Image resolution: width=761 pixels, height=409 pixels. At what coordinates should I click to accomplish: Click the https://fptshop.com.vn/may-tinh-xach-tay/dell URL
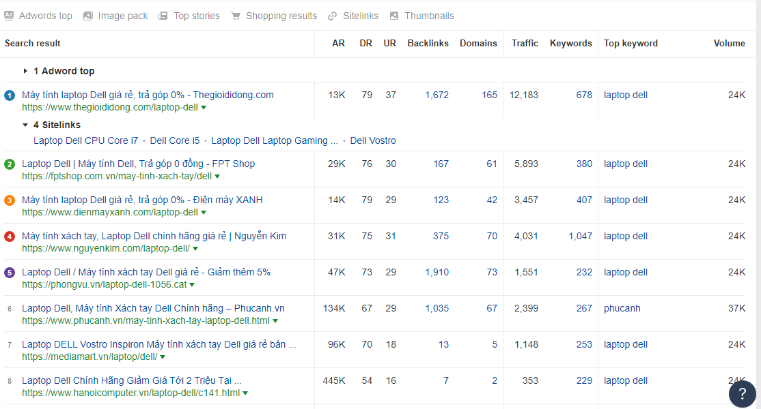click(117, 176)
